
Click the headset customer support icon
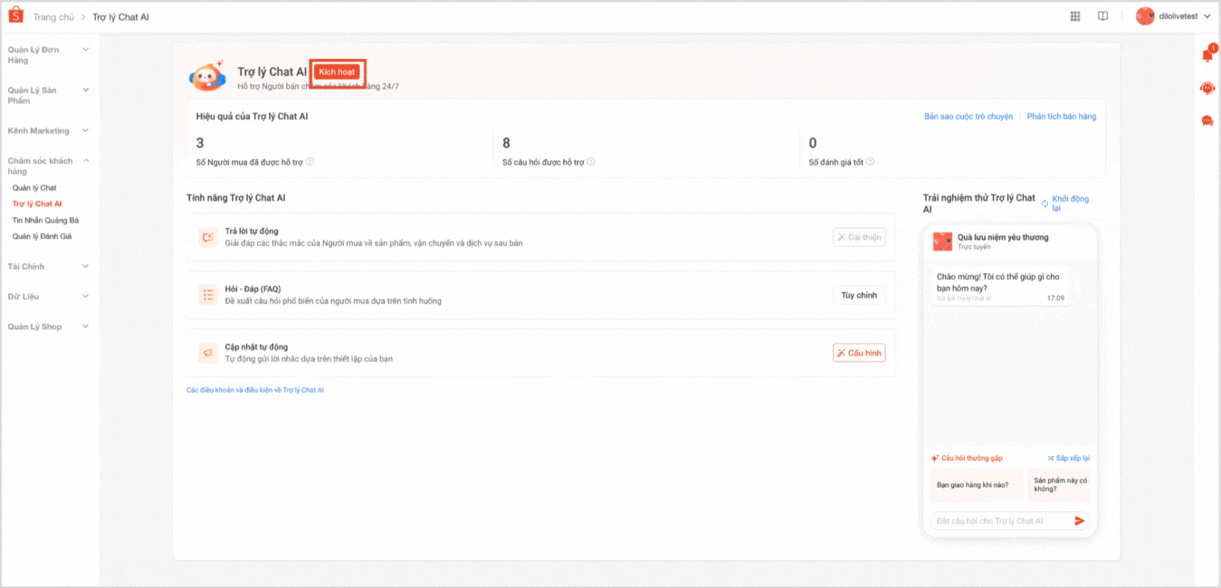[1209, 88]
